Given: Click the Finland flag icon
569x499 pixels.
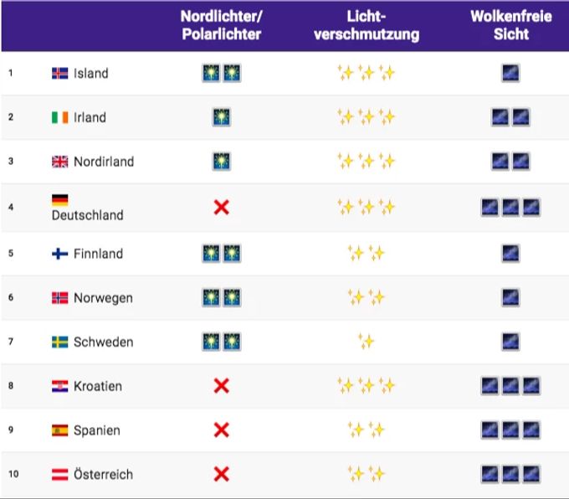Looking at the screenshot, I should point(60,254).
